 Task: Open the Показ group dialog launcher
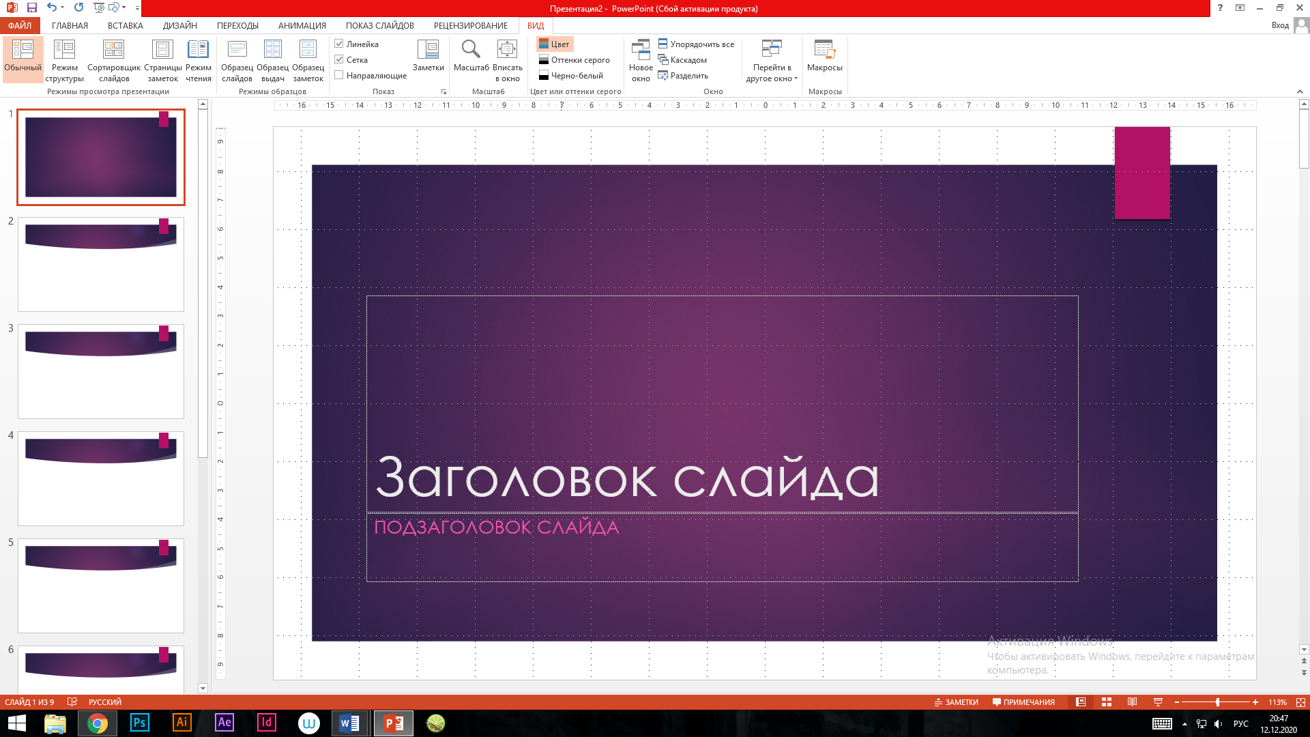coord(443,91)
